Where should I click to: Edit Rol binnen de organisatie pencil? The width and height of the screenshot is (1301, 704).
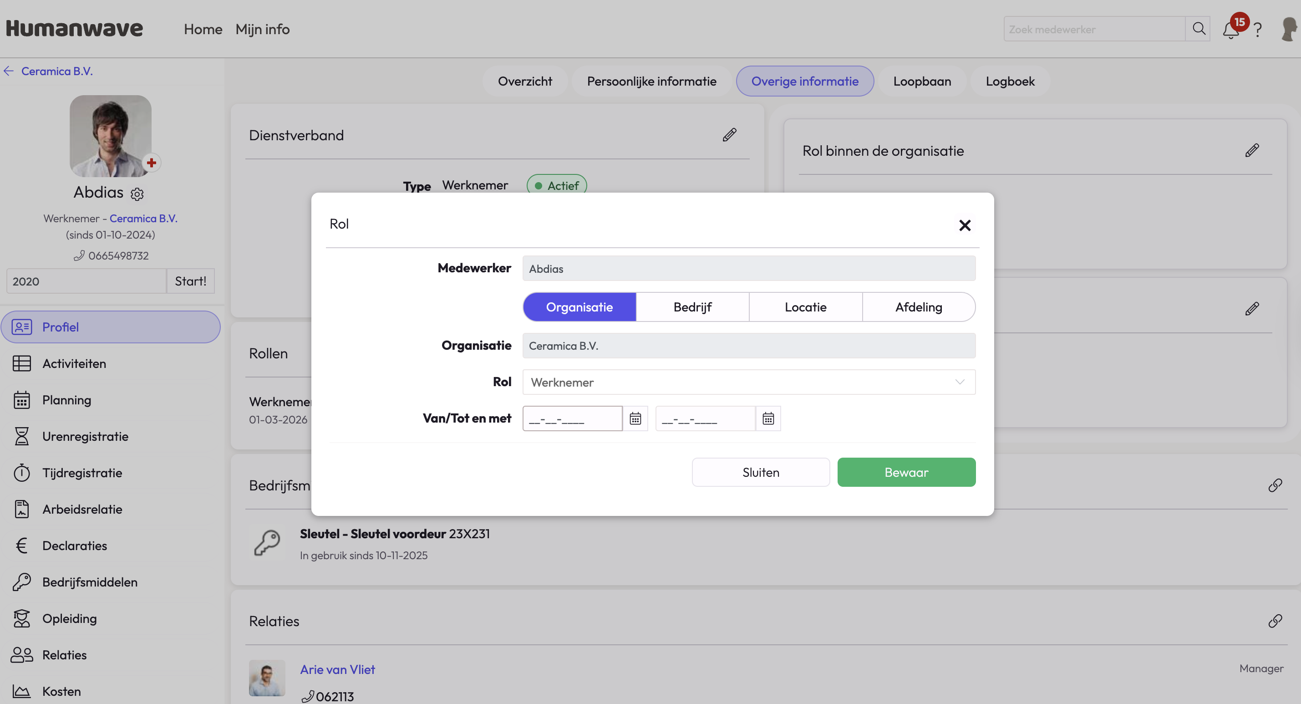(x=1251, y=151)
